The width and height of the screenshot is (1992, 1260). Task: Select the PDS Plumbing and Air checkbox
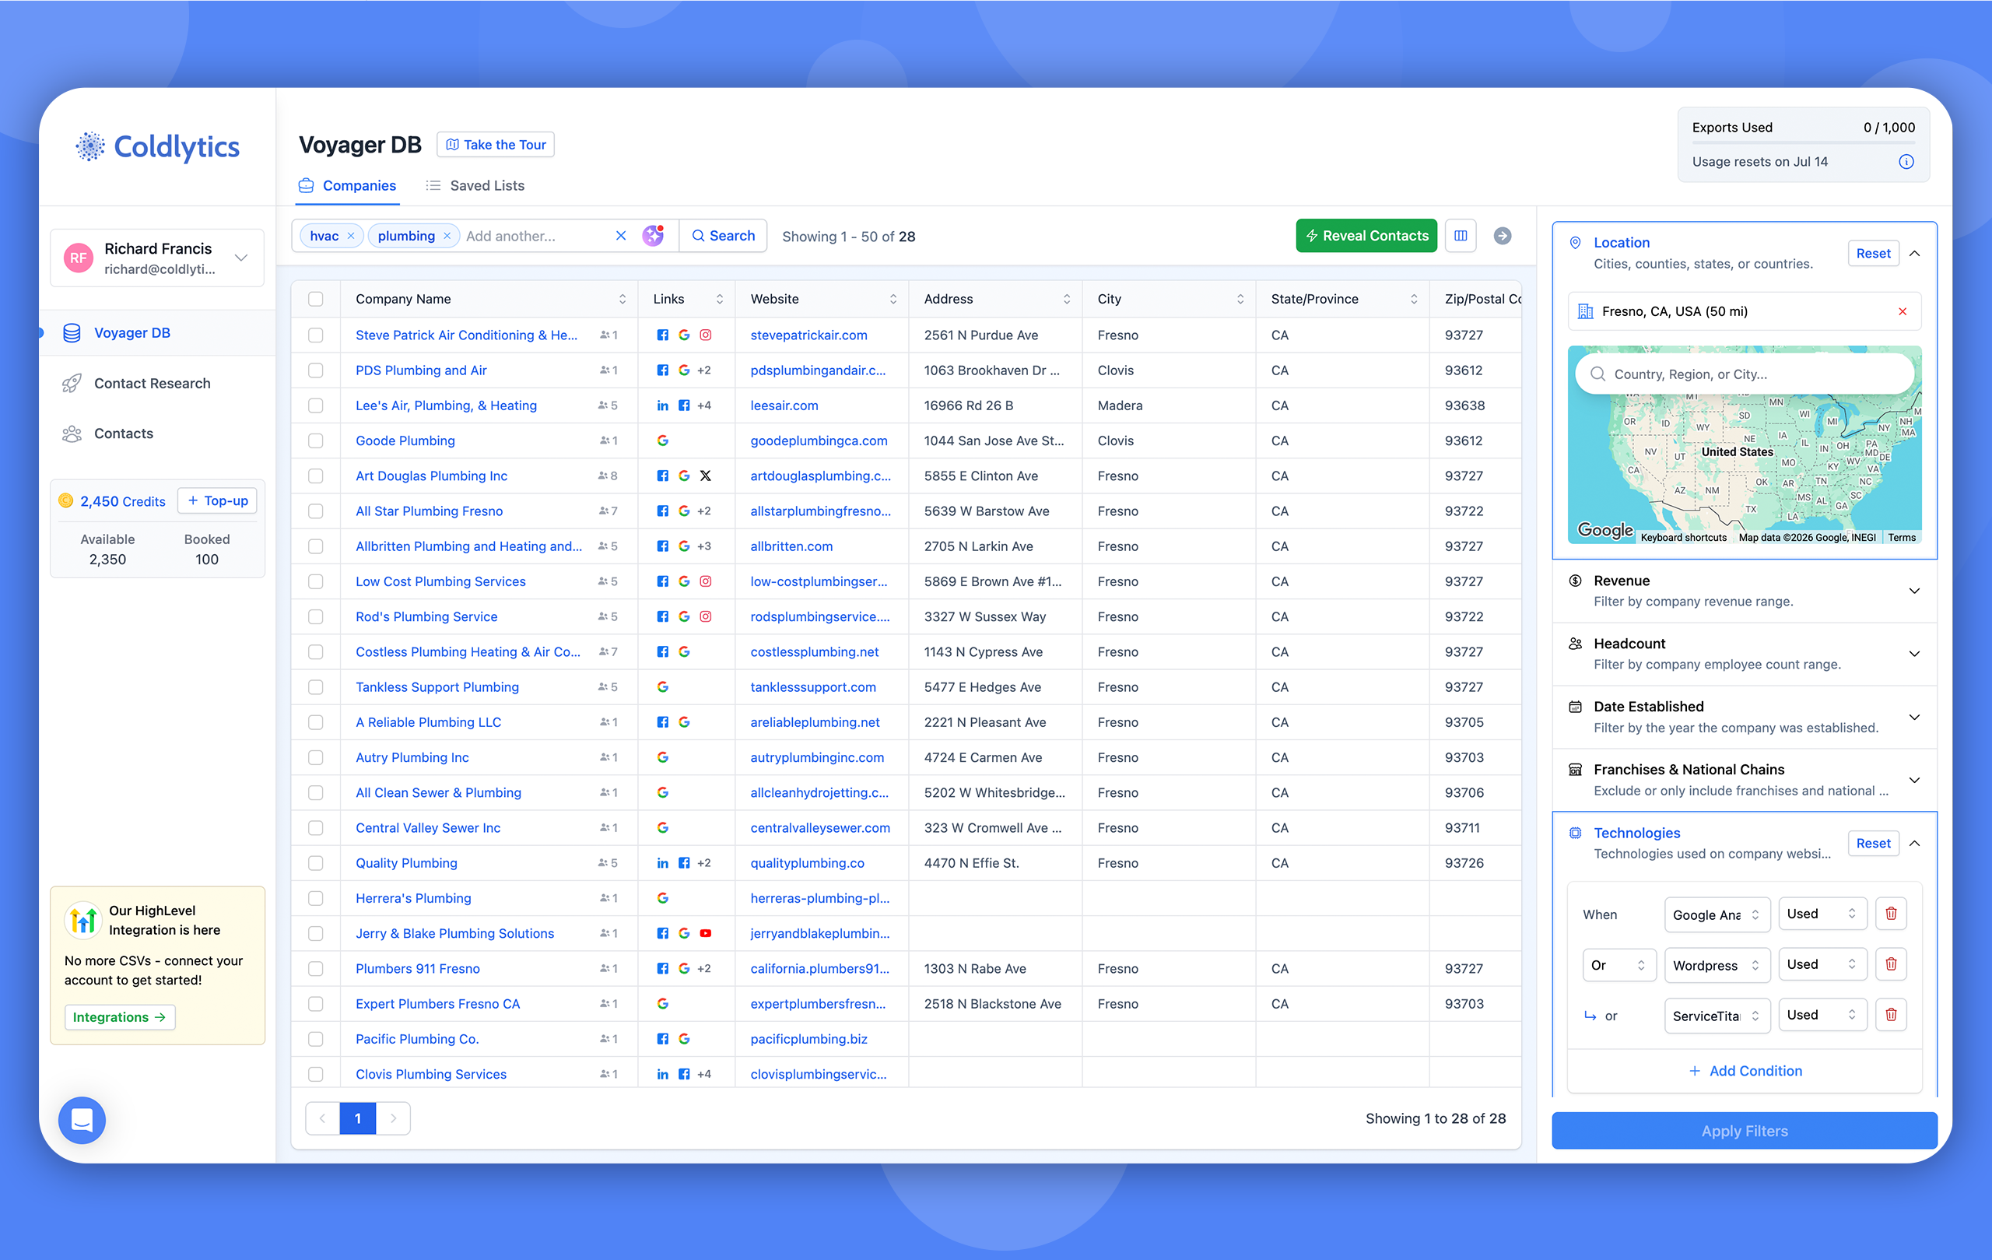(316, 370)
